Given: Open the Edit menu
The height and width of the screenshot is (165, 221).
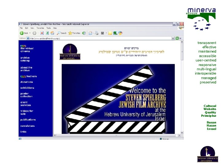Looking at the screenshot, I should click(26, 28).
